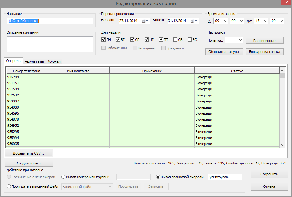
Task: Toggle the ВТ weekday checkbox
Action: pyautogui.click(x=118, y=40)
